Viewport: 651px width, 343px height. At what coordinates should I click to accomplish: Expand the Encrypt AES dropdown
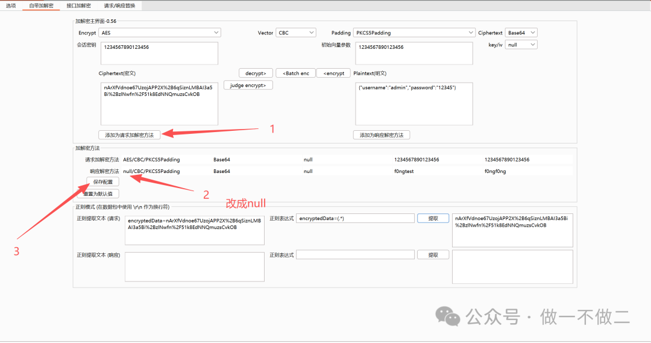pos(160,33)
